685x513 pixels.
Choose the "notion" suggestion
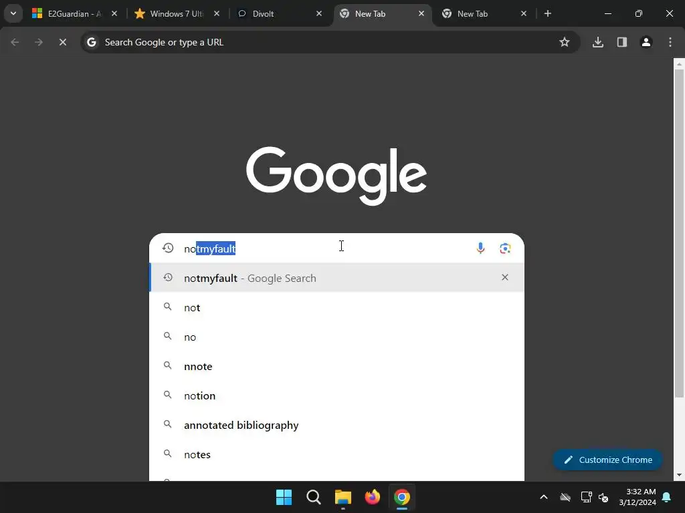[x=336, y=395]
